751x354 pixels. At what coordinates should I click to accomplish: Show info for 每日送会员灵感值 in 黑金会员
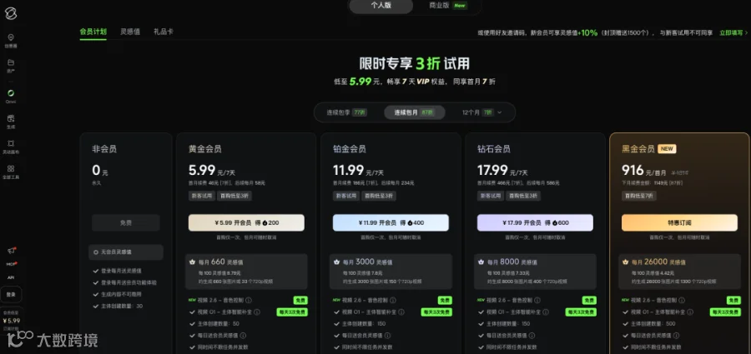tap(676, 336)
